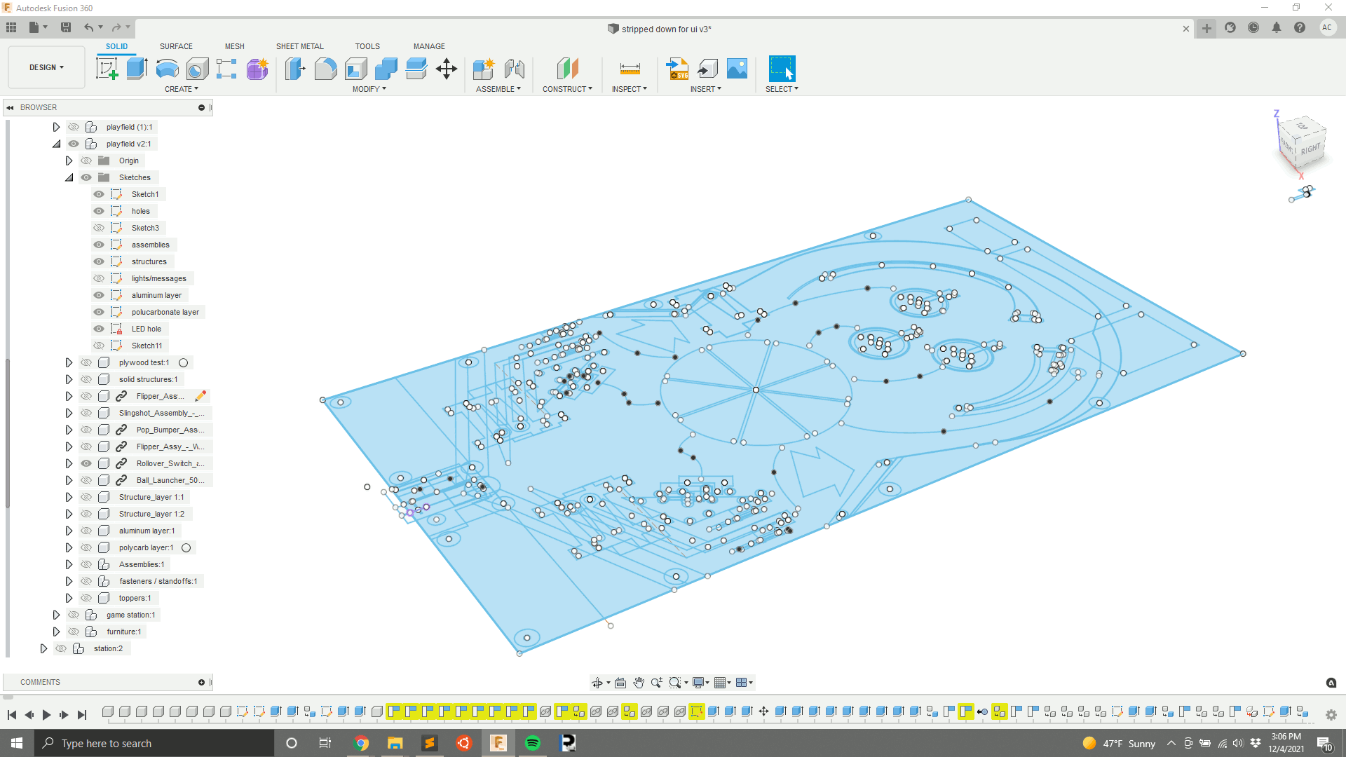The image size is (1346, 757).
Task: Click the ViewCube RIGHT face
Action: [x=1310, y=149]
